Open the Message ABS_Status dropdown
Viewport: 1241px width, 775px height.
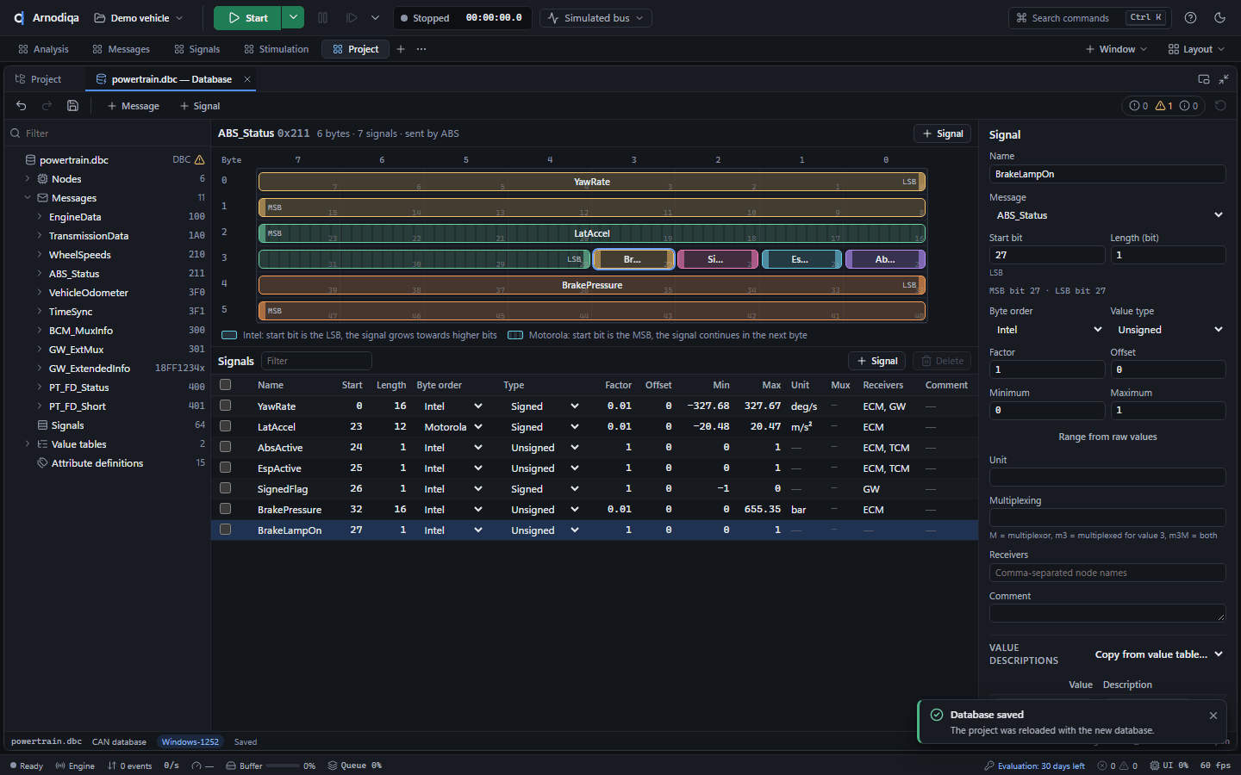1107,215
